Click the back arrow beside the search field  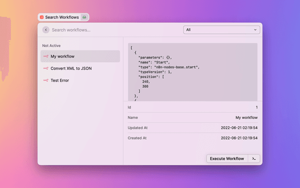click(x=45, y=30)
